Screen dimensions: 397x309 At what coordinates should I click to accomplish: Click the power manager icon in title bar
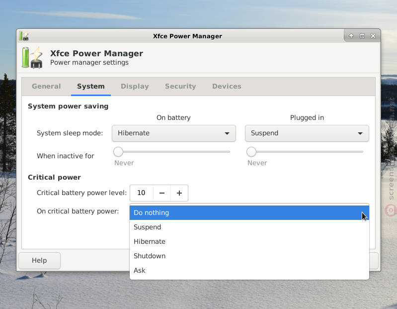(x=24, y=36)
